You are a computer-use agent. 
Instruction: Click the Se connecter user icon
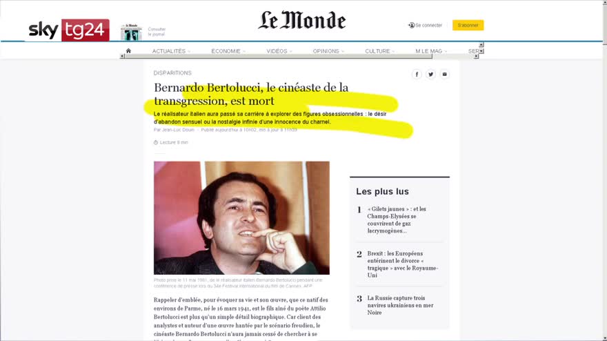411,25
